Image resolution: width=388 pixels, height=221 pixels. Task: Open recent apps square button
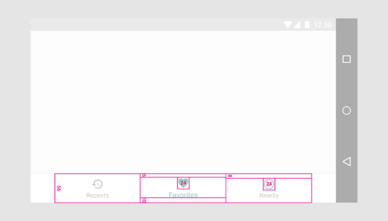(346, 59)
